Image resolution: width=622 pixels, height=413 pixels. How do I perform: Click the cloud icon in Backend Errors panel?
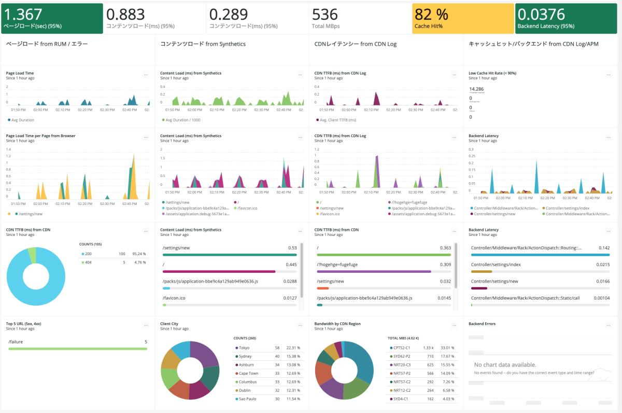point(601,372)
